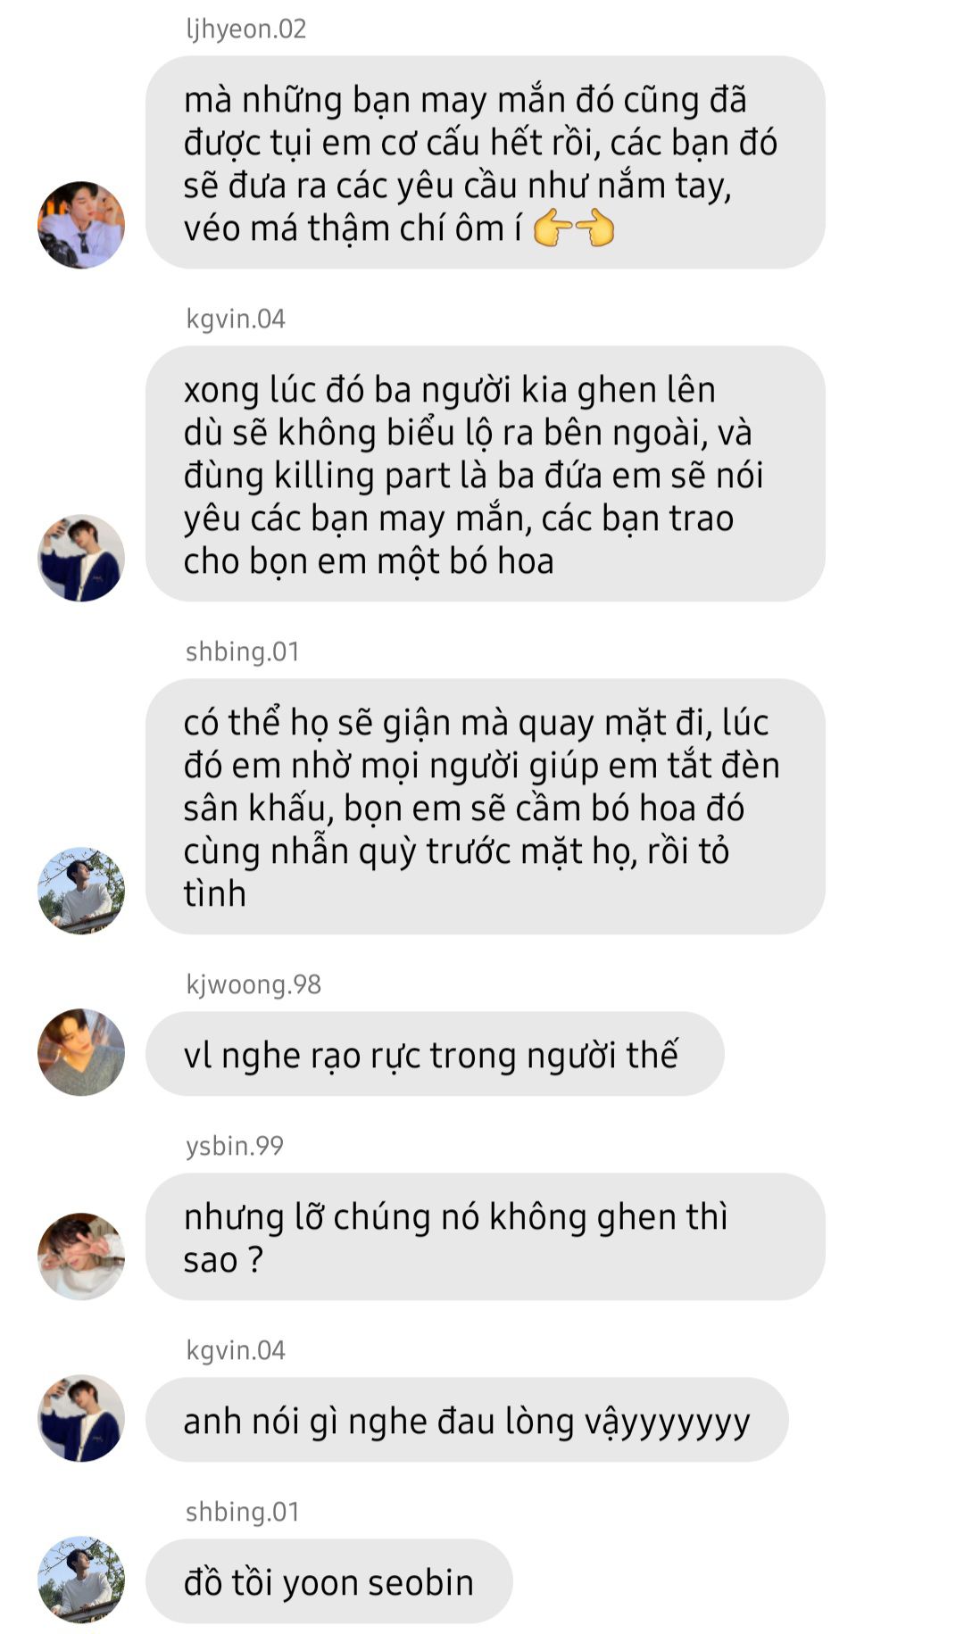
Task: Tap shbing.01's avatar beside the 'tỏ tình' message
Action: click(x=81, y=891)
